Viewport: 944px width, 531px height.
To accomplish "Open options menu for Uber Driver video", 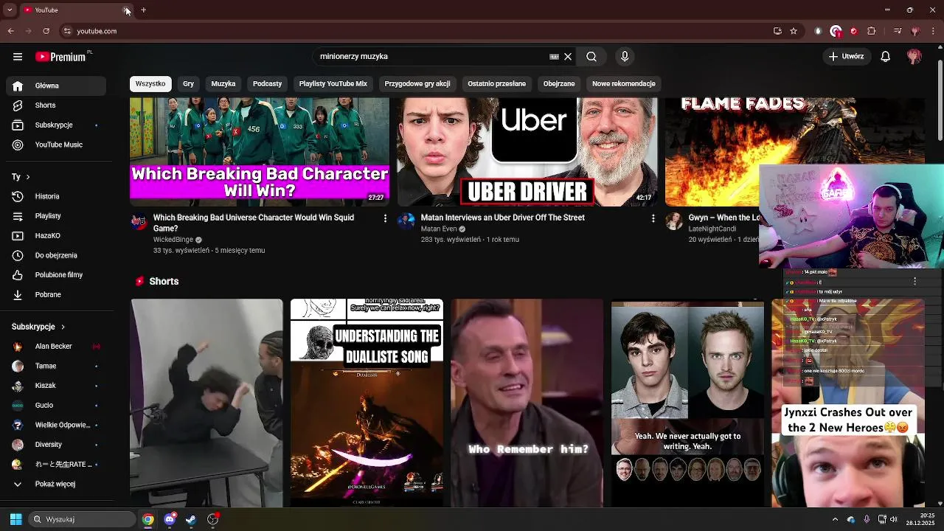I will [x=653, y=218].
